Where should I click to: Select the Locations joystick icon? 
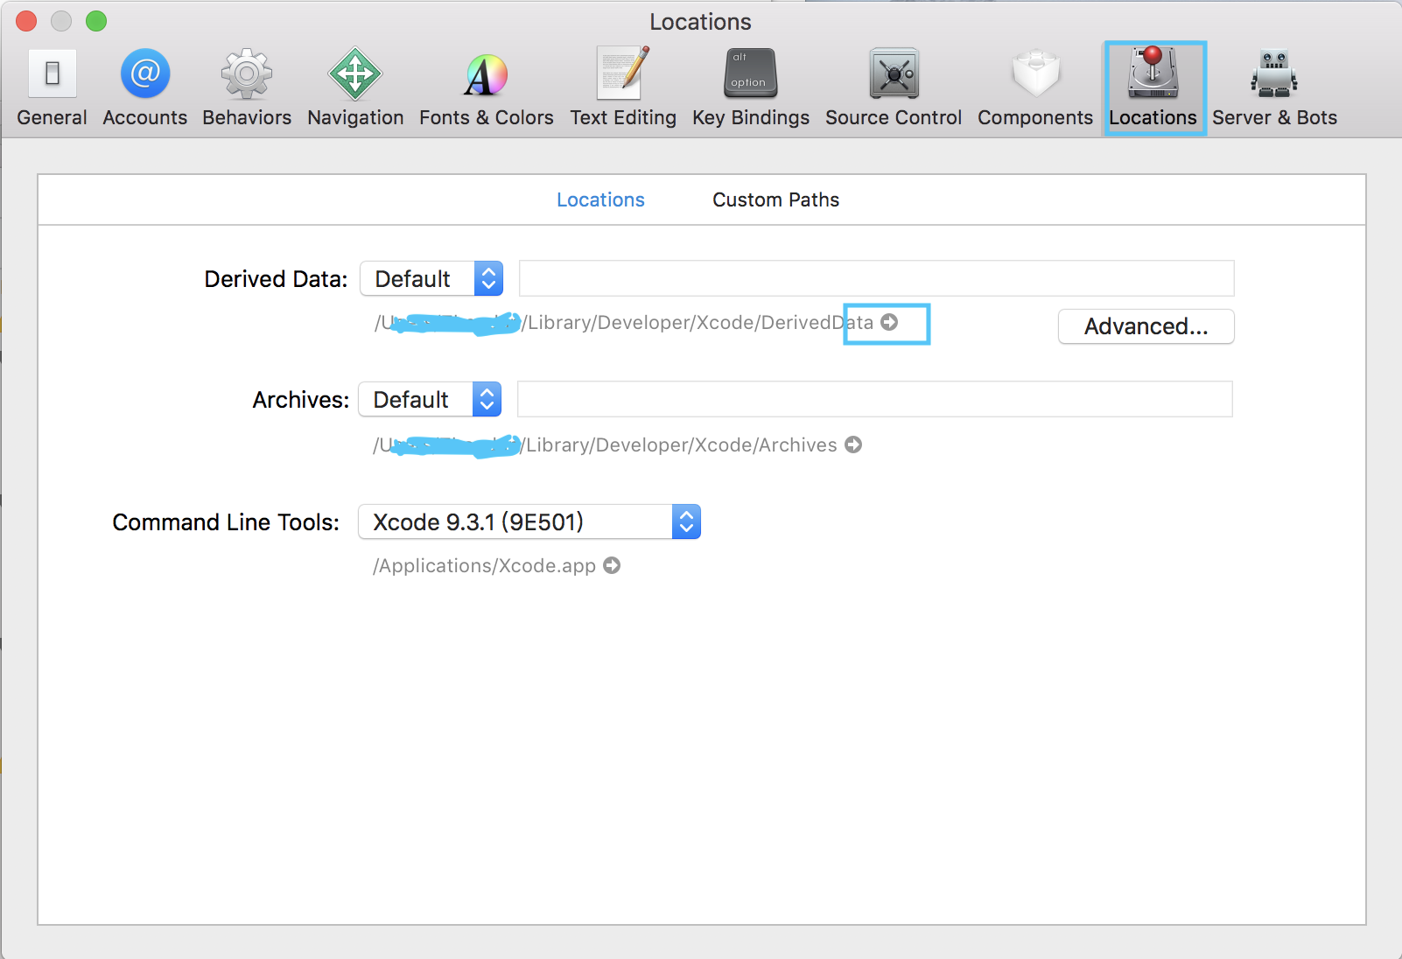tap(1153, 73)
